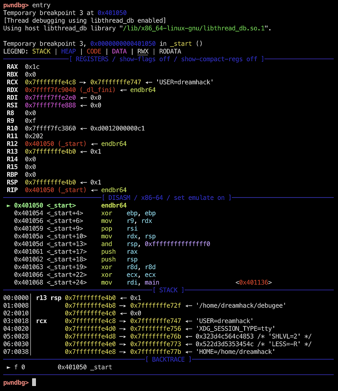The width and height of the screenshot is (338, 391).
Task: Click the REGISTERS section header
Action: (x=166, y=59)
